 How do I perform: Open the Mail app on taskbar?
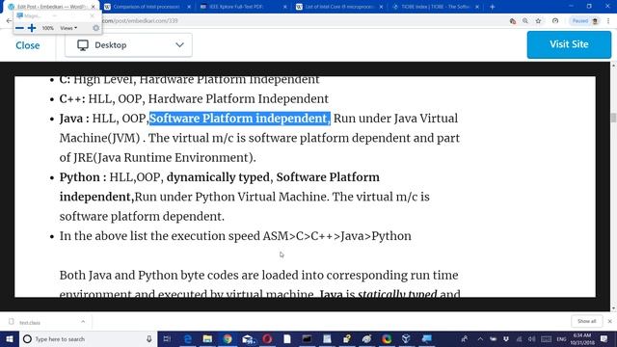click(248, 338)
